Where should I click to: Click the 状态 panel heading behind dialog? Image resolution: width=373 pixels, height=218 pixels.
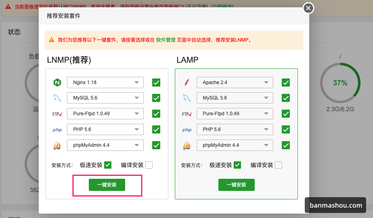pos(14,32)
